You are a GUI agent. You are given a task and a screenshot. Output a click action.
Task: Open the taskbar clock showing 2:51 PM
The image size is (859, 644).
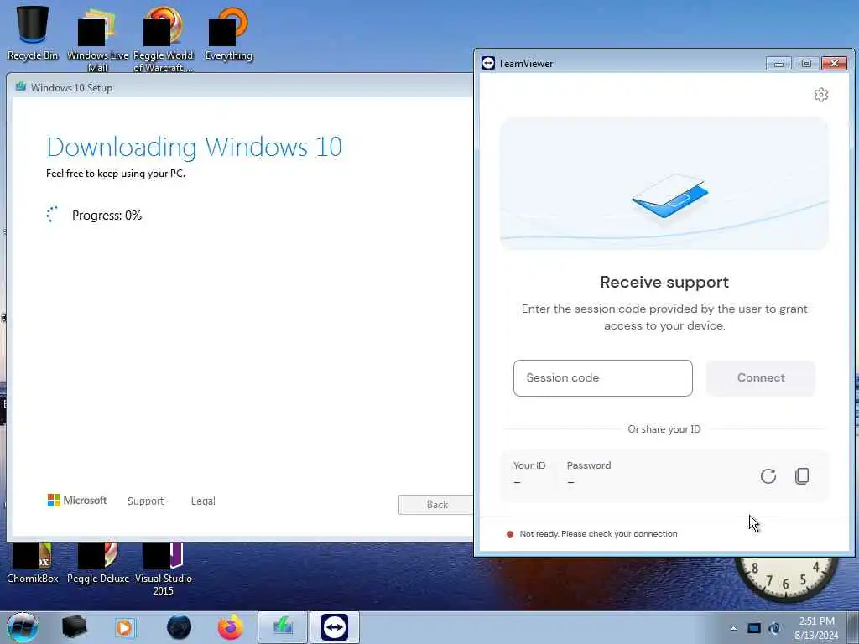816,628
